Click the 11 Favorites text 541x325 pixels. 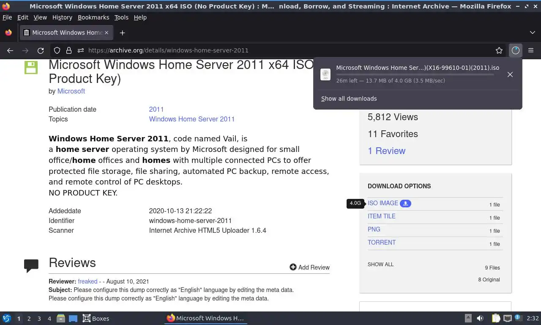pyautogui.click(x=393, y=134)
